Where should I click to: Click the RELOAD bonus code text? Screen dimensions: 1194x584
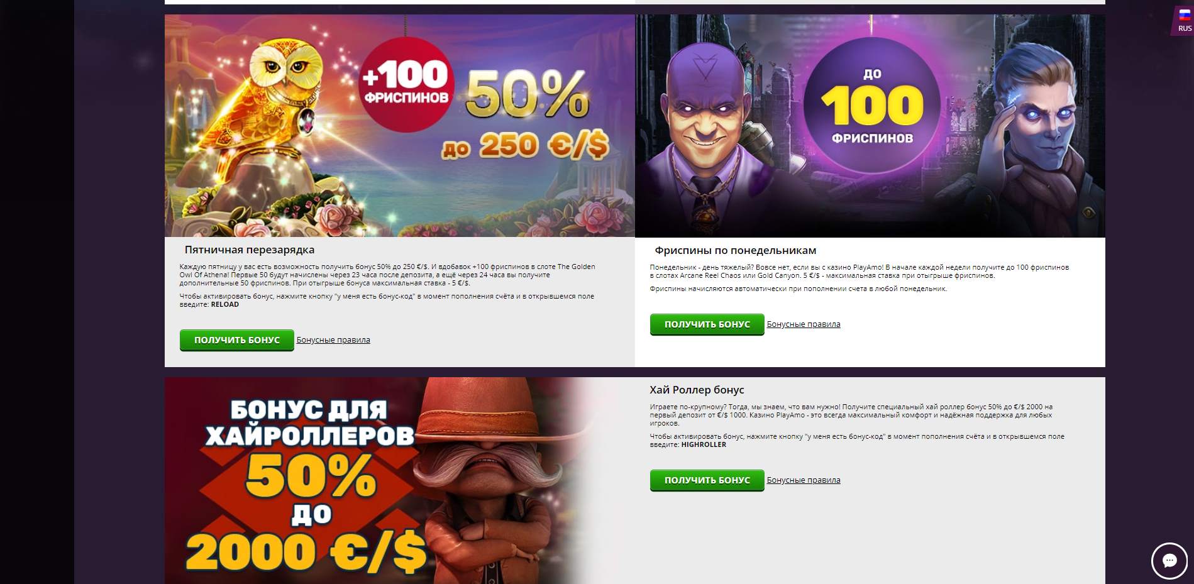(x=225, y=304)
